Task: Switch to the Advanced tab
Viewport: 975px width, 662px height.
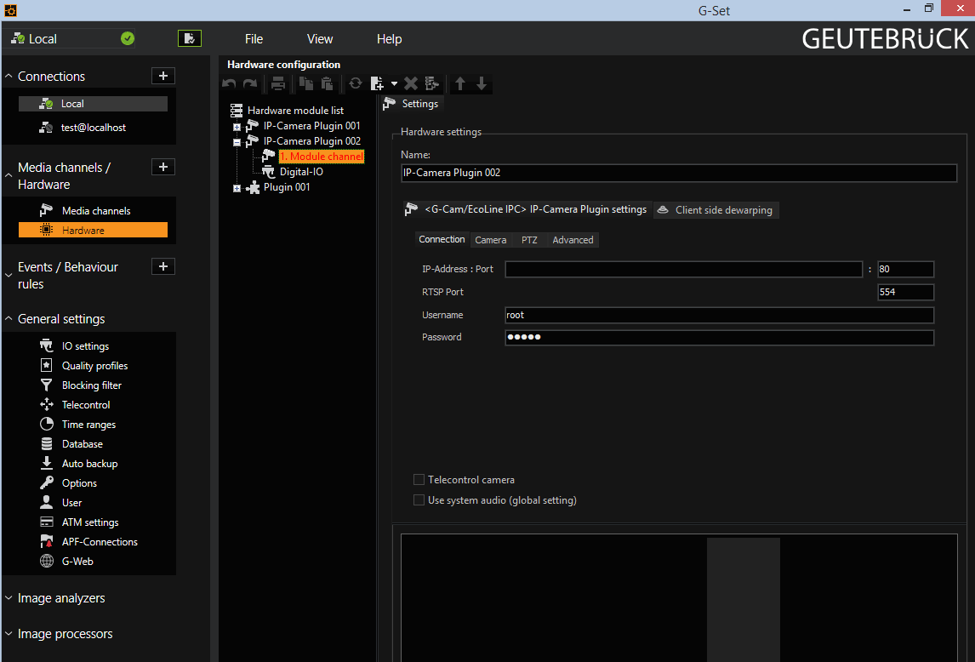Action: click(573, 240)
